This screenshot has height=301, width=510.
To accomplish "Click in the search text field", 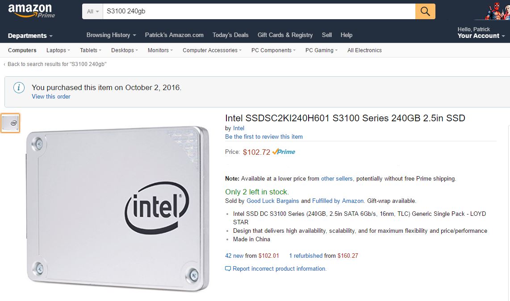I will coord(259,12).
